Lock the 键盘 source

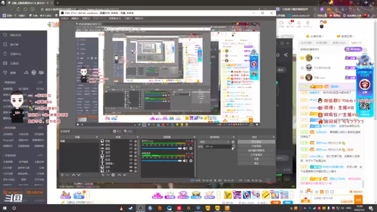[135, 148]
